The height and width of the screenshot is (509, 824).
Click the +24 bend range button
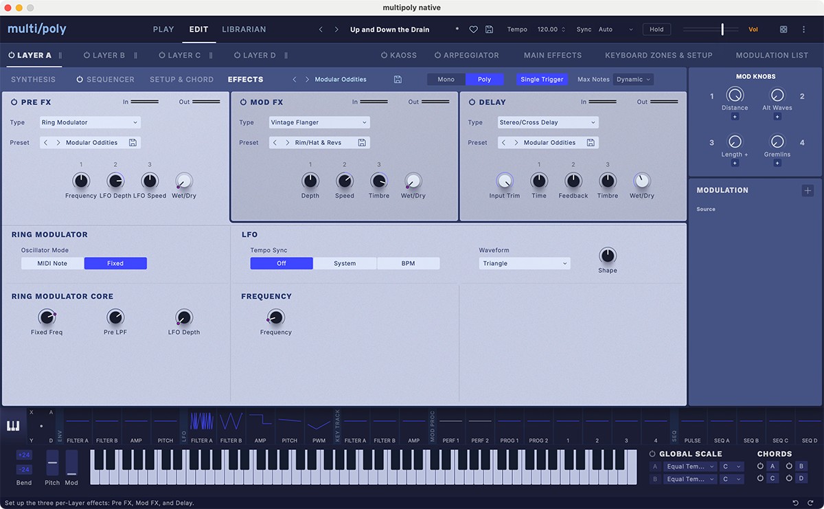pos(24,455)
